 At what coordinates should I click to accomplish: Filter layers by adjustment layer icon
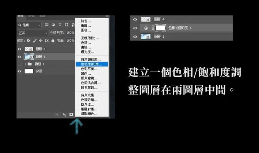[x=53, y=25]
